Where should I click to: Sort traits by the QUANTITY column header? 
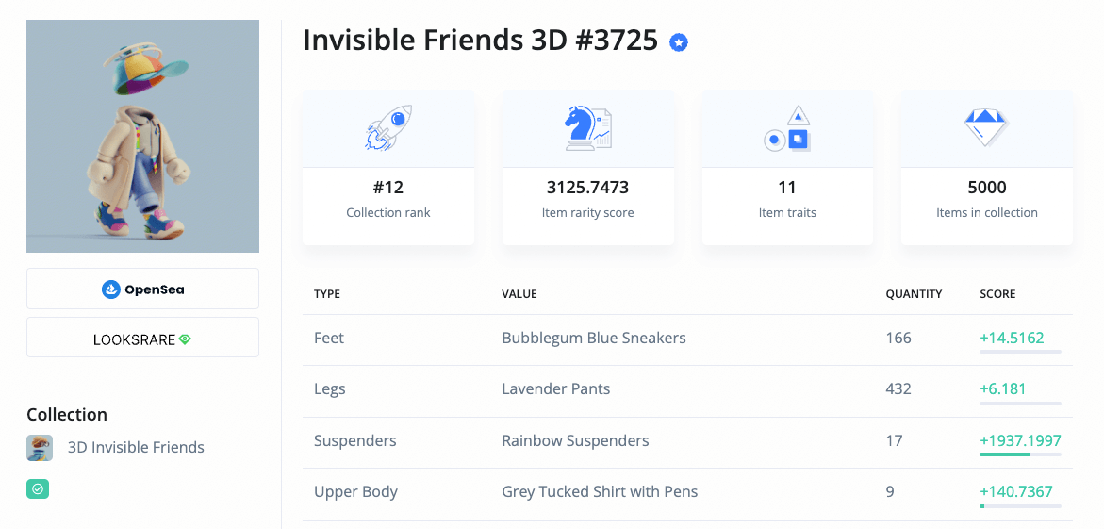tap(914, 294)
